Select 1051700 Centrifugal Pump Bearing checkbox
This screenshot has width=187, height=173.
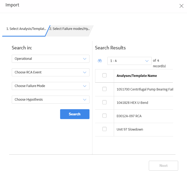point(104,89)
